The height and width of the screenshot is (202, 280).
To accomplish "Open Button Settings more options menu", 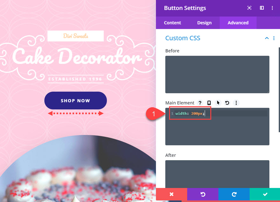I will pyautogui.click(x=272, y=8).
